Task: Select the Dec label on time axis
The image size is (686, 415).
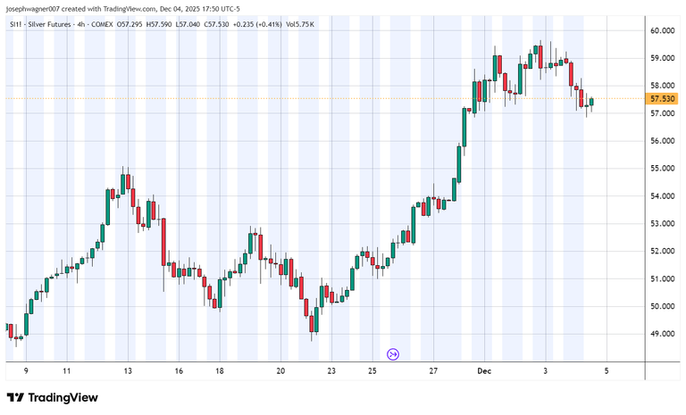Action: tap(483, 370)
